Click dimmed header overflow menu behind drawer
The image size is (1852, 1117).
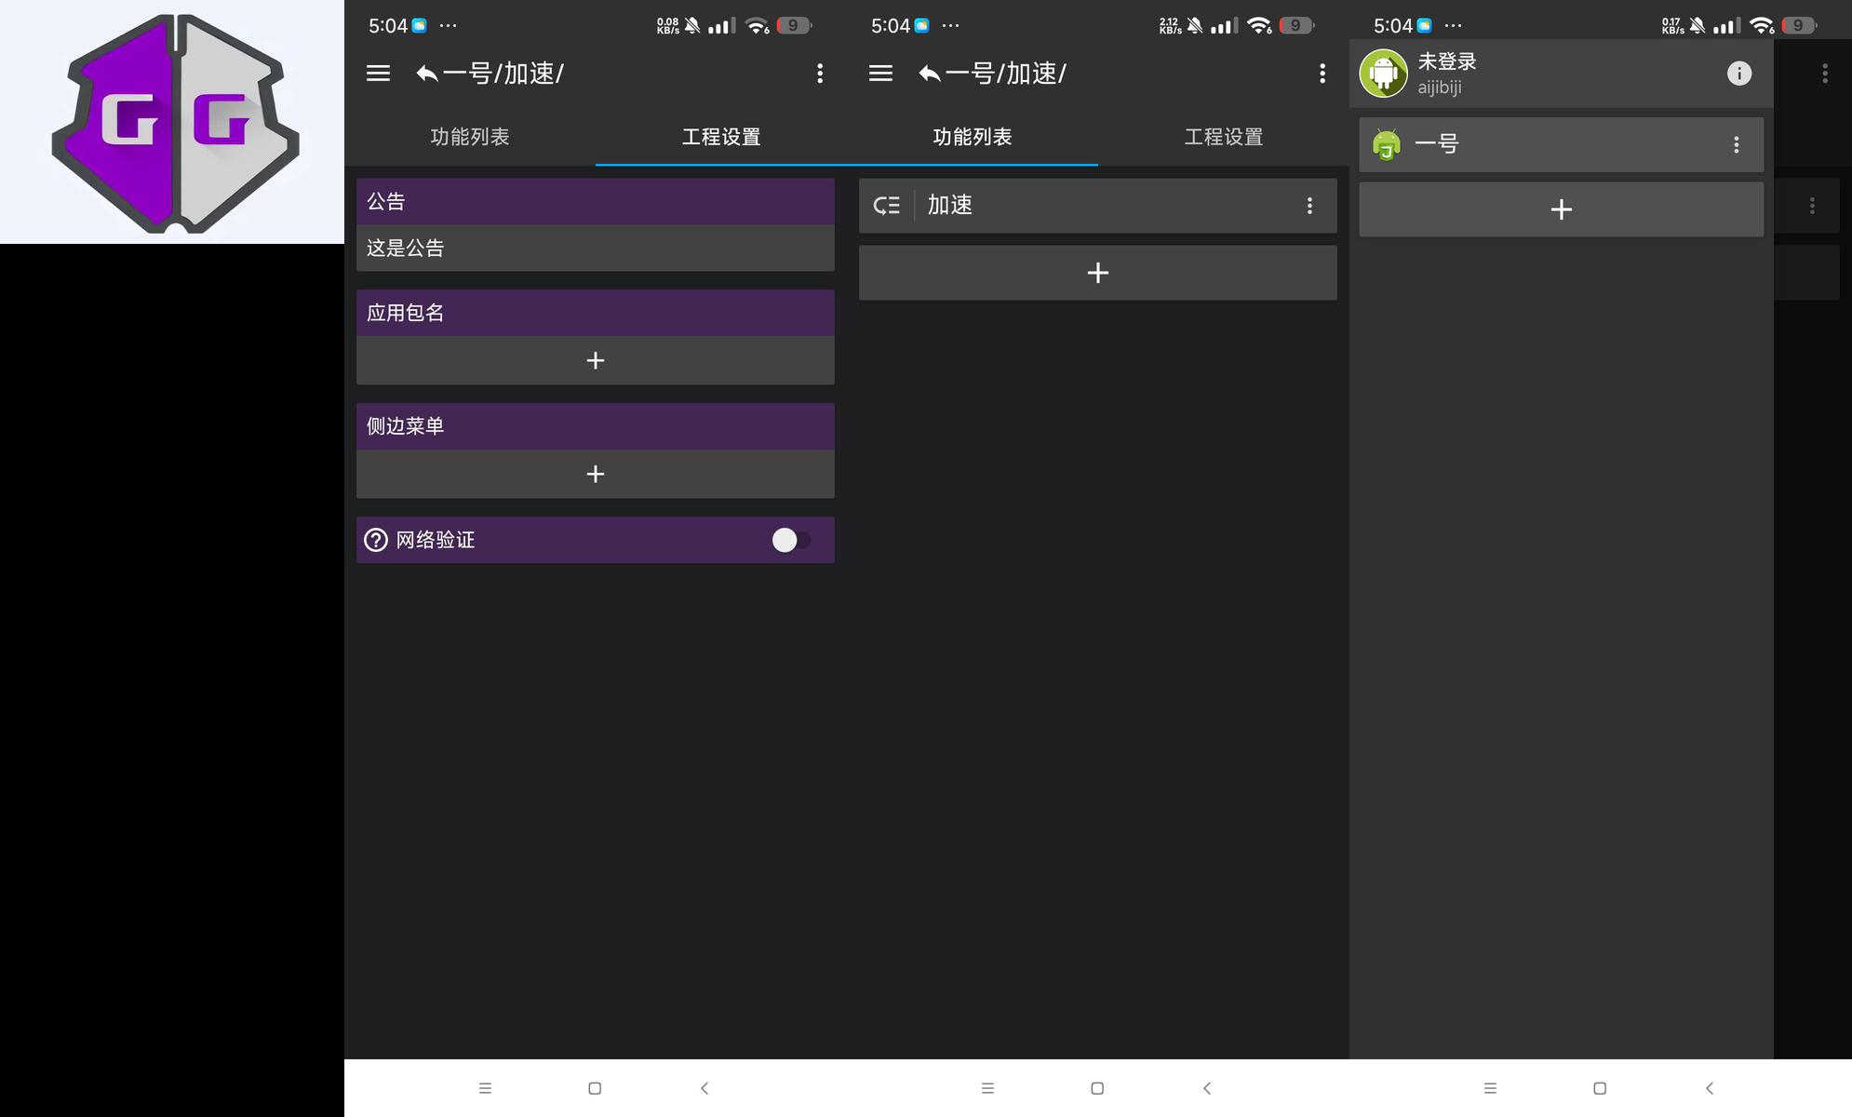(x=1825, y=74)
